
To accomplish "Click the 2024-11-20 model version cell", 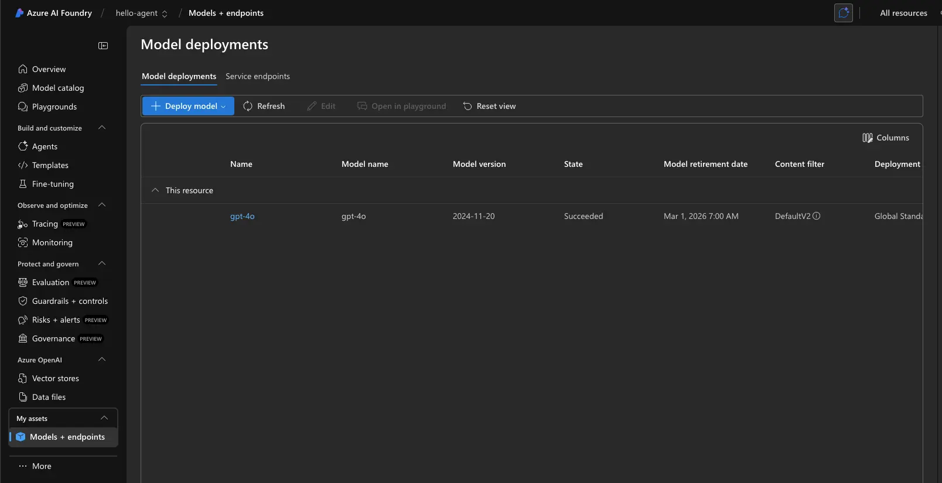I will (x=473, y=216).
